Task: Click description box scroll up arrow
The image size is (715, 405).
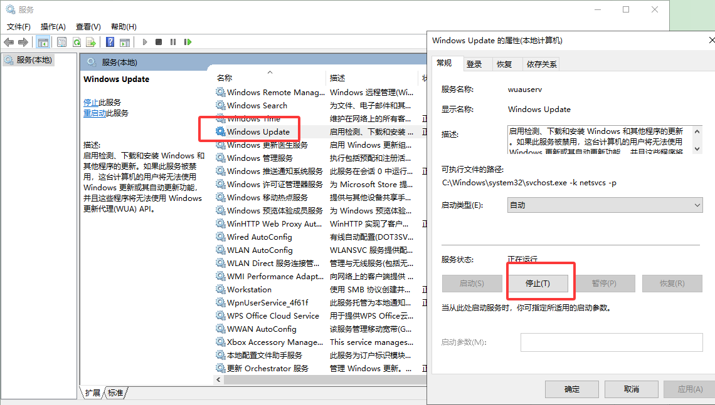Action: [x=697, y=132]
